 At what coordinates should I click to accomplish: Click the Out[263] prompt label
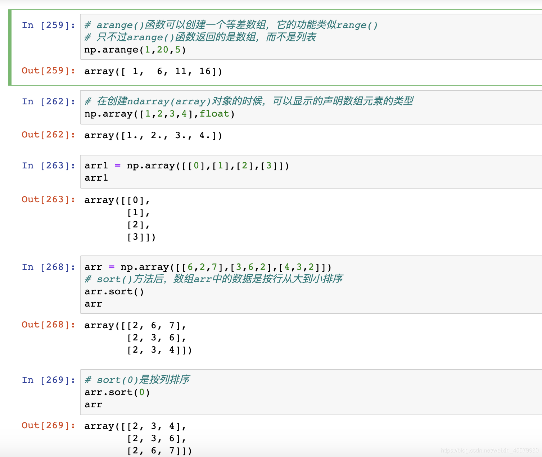tap(48, 199)
